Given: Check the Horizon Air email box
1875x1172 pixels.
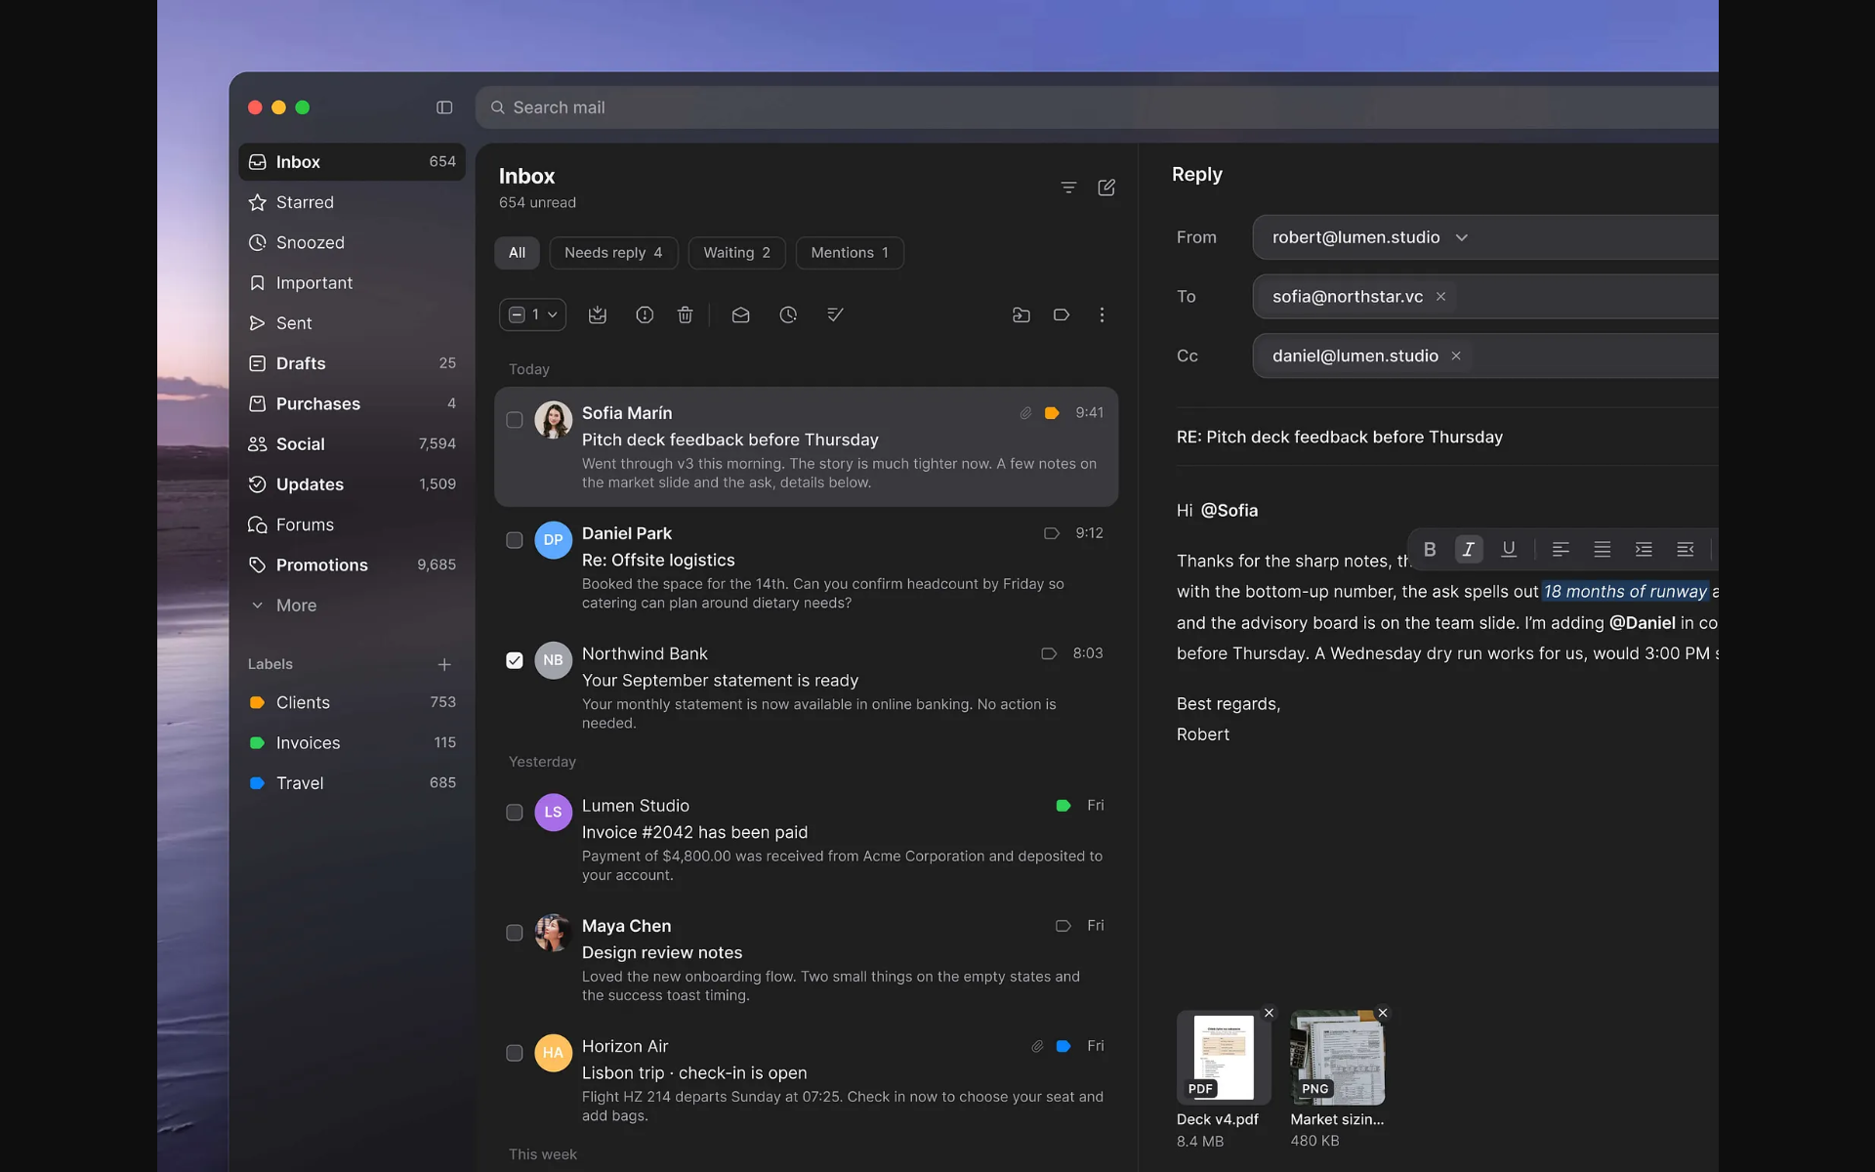Looking at the screenshot, I should pos(515,1053).
